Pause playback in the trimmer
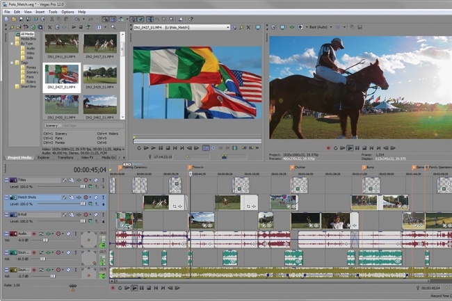This screenshot has height=301, width=452. pos(161,148)
